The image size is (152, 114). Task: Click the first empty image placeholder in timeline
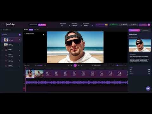pos(48,74)
